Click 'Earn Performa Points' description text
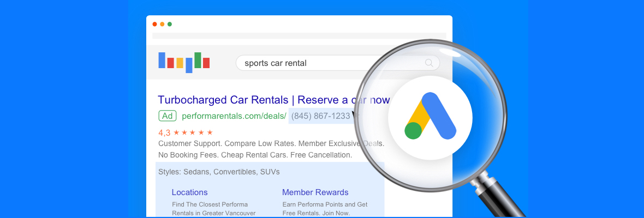 (x=325, y=204)
